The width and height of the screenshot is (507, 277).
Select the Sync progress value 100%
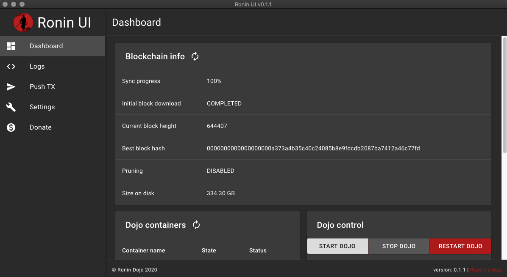pos(214,81)
